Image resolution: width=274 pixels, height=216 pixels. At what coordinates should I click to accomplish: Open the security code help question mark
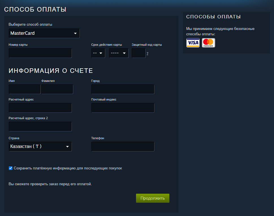click(147, 54)
